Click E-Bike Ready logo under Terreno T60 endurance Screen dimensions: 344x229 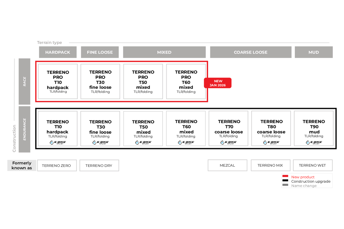click(186, 142)
